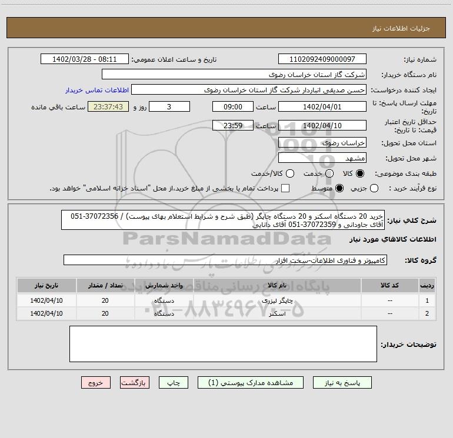Click the empty توضیحات خریدار text area
Image resolution: width=453 pixels, height=438 pixels.
(224, 344)
